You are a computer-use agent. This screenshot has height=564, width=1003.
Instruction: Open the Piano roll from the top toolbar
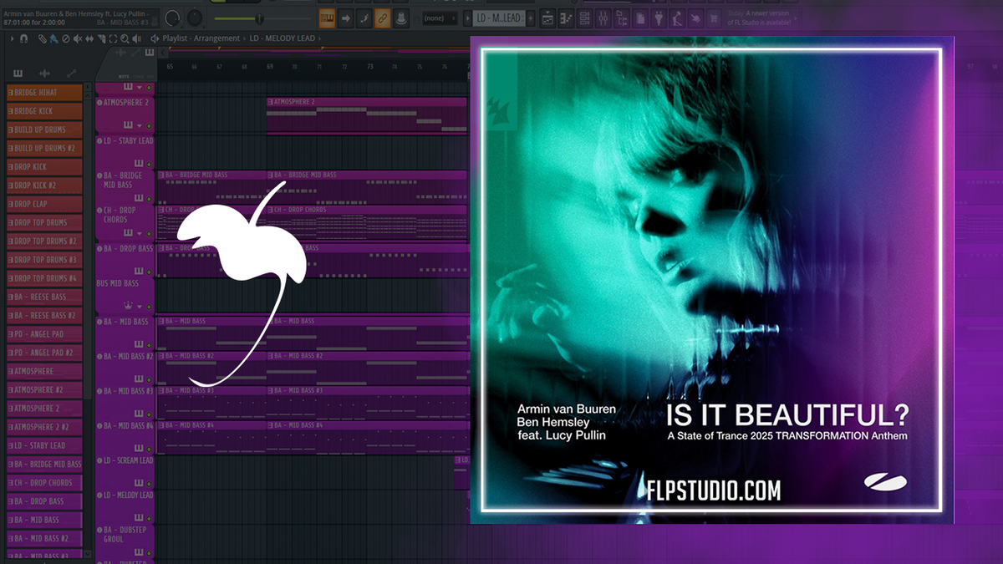pos(567,18)
